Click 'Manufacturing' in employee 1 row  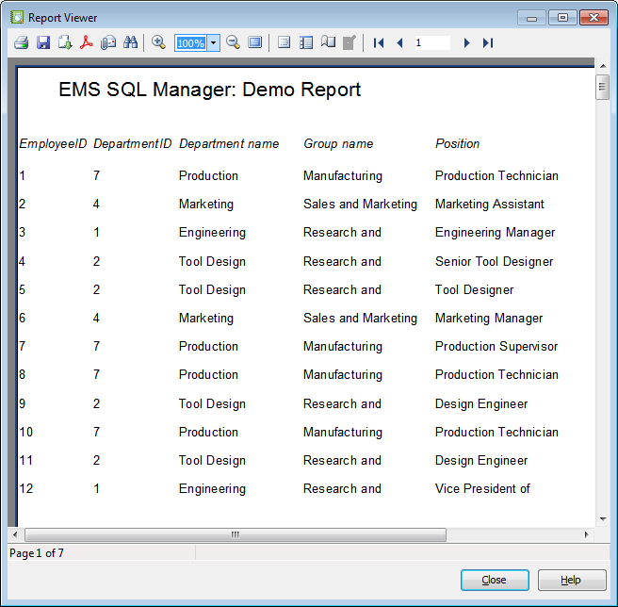343,176
